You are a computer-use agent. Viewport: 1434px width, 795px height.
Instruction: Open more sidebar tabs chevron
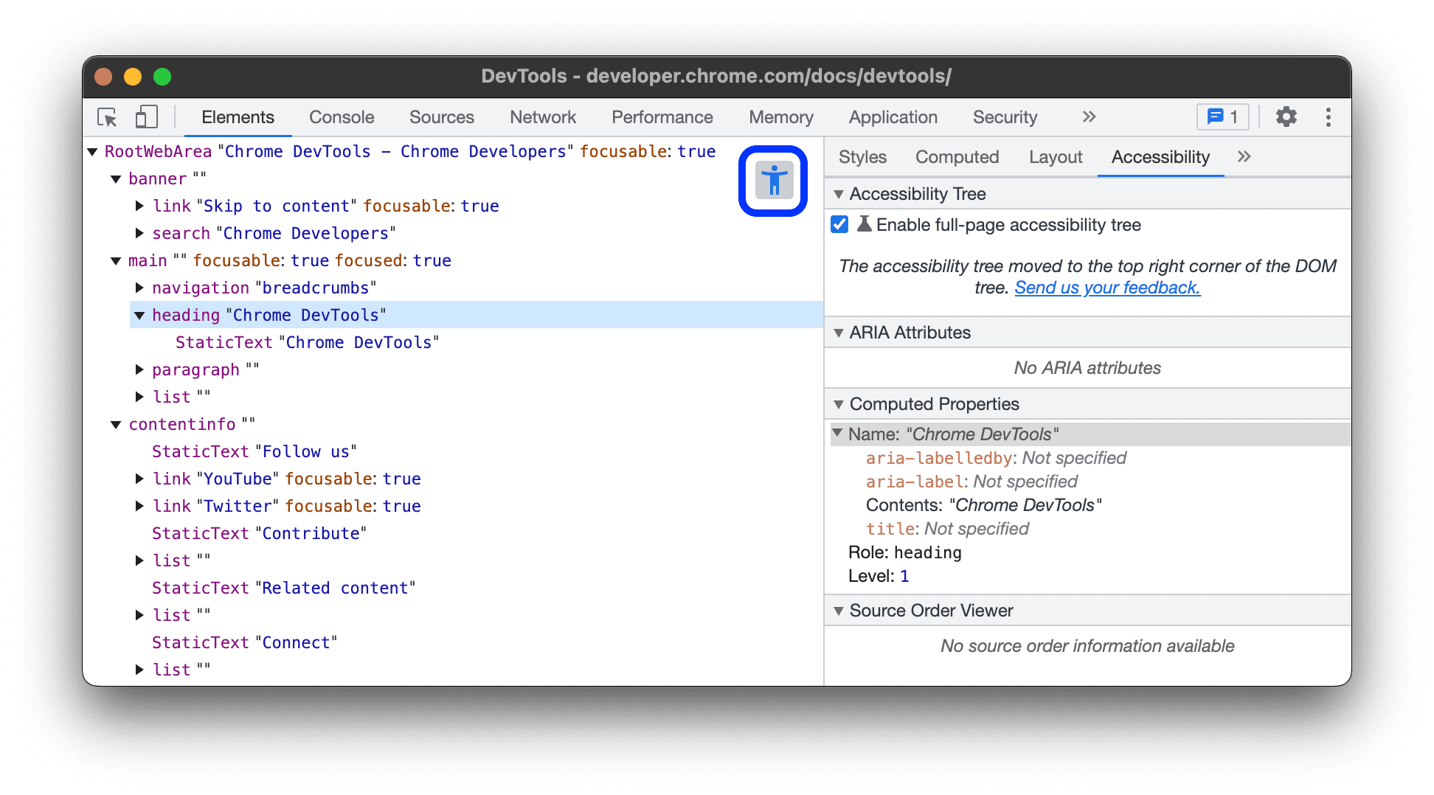pos(1244,156)
